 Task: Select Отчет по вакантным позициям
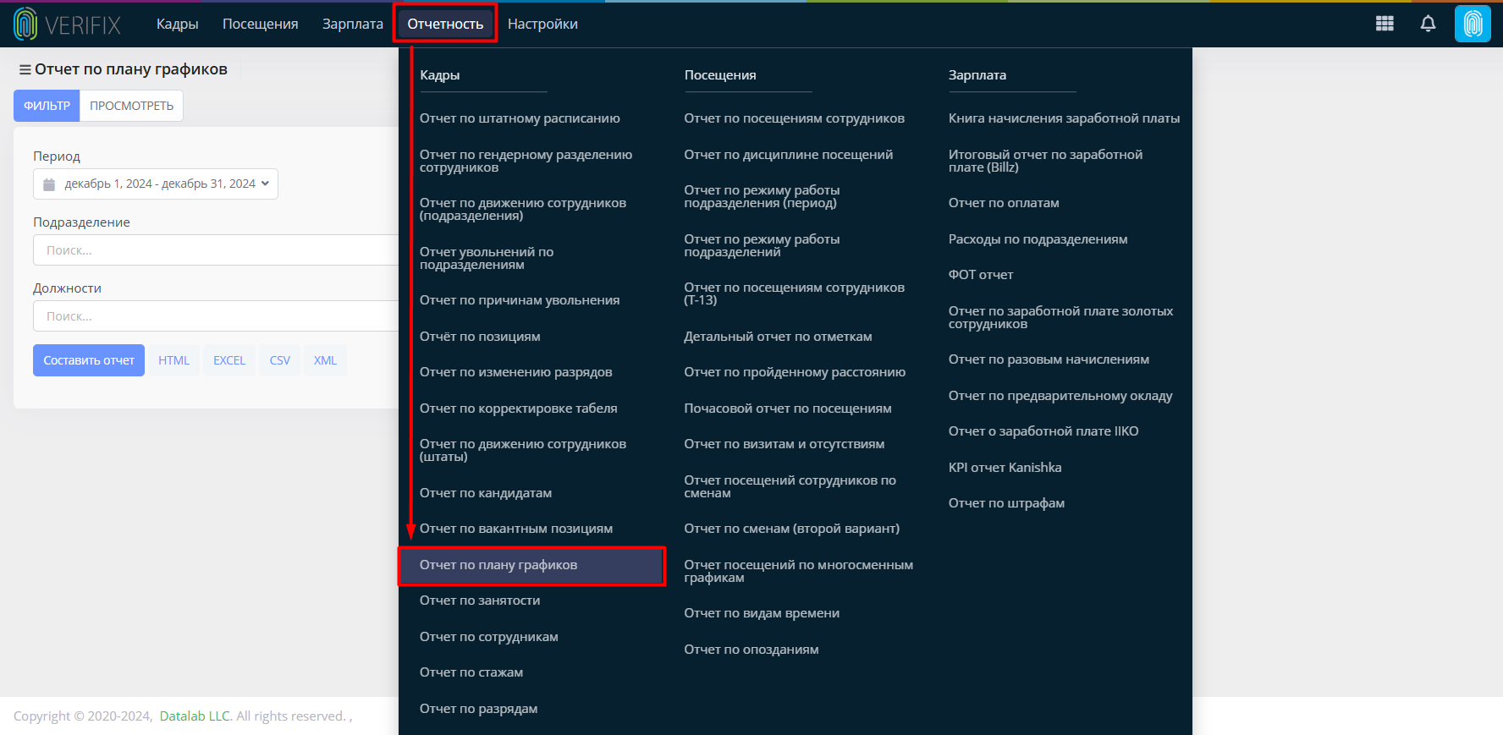tap(516, 529)
